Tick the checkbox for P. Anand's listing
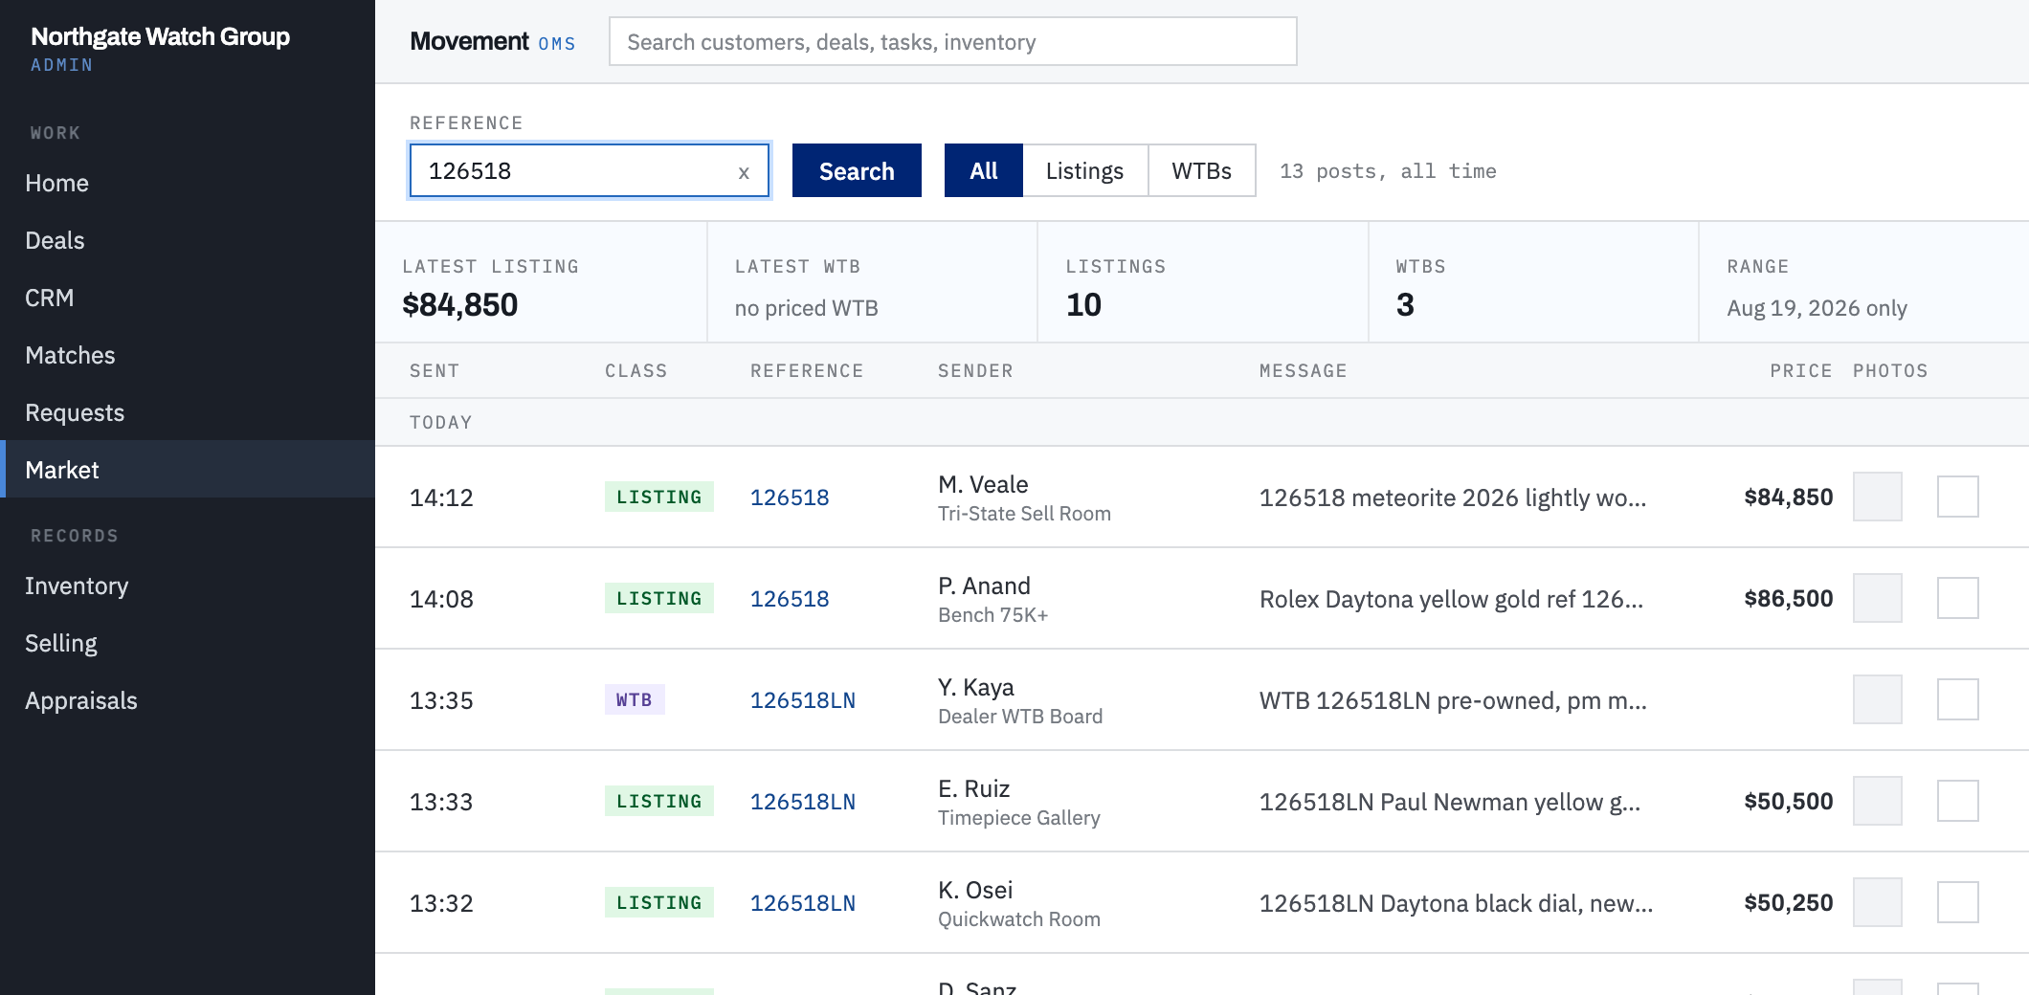Viewport: 2029px width, 995px height. 1957,598
